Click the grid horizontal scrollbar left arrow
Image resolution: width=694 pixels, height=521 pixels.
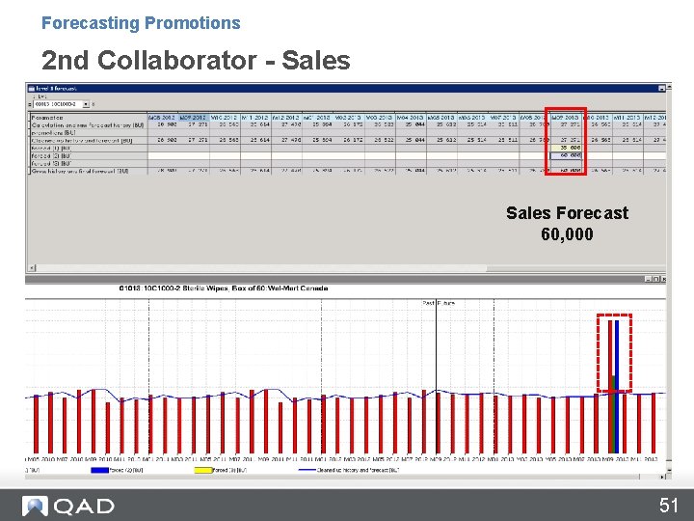(32, 268)
